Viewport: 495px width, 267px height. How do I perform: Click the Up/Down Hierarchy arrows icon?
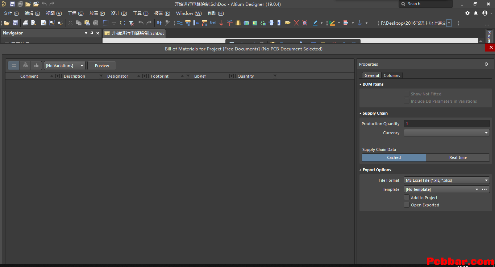[159, 23]
